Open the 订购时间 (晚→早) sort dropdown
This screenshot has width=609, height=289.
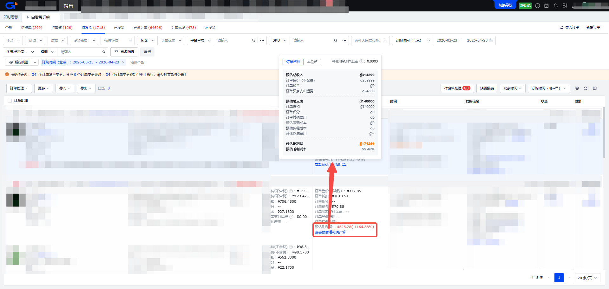click(549, 88)
